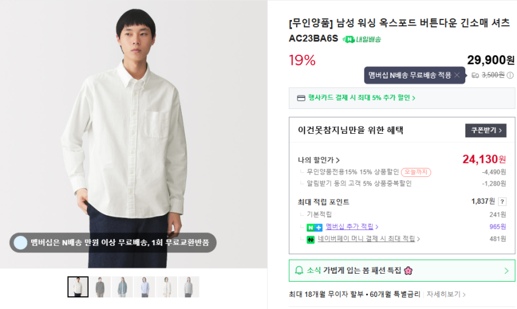
Task: Click the main product photo
Action: [133, 134]
